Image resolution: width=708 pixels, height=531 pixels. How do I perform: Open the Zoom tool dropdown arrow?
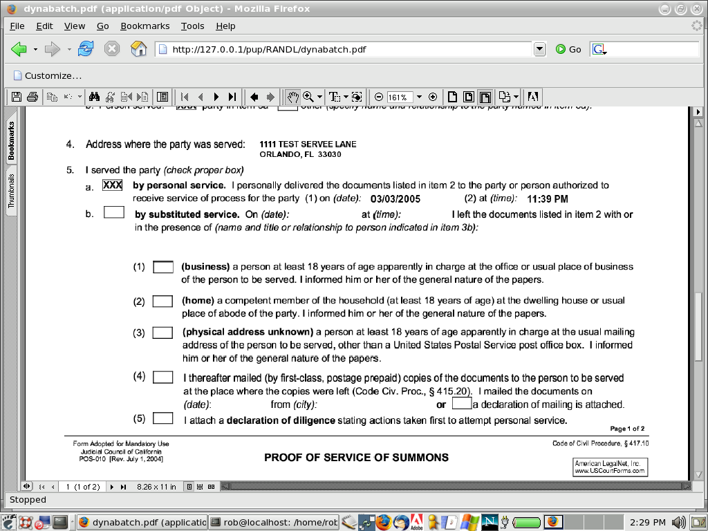point(319,97)
